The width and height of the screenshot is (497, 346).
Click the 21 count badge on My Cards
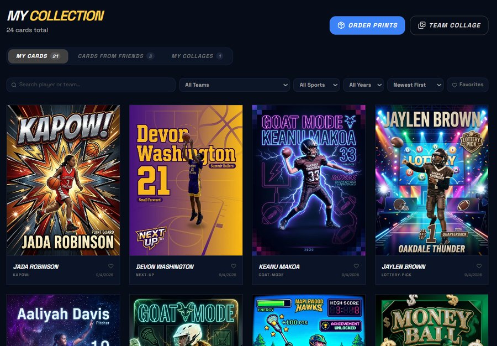click(x=56, y=56)
